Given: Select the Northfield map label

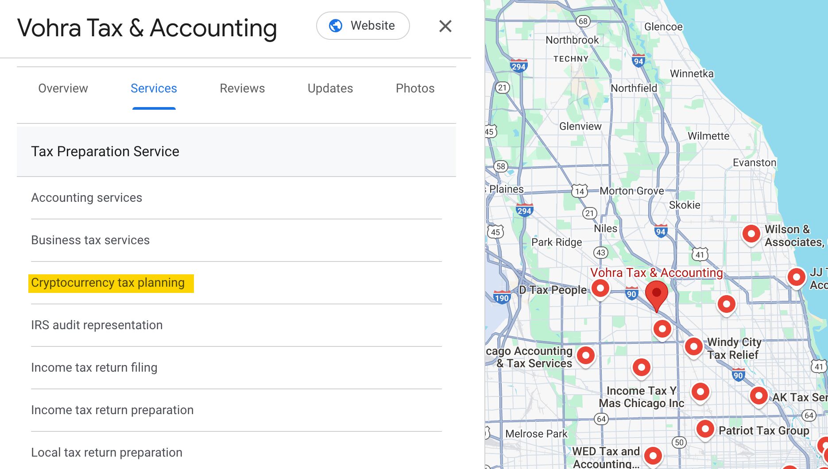Looking at the screenshot, I should [634, 88].
